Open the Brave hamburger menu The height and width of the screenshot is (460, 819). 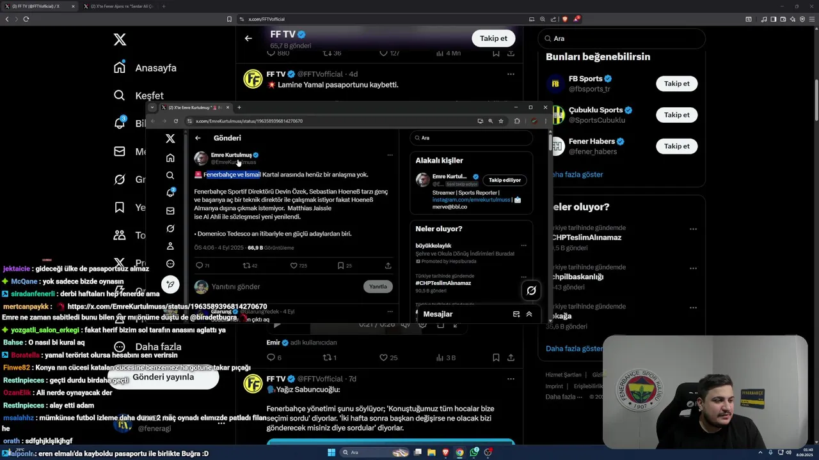pyautogui.click(x=813, y=19)
